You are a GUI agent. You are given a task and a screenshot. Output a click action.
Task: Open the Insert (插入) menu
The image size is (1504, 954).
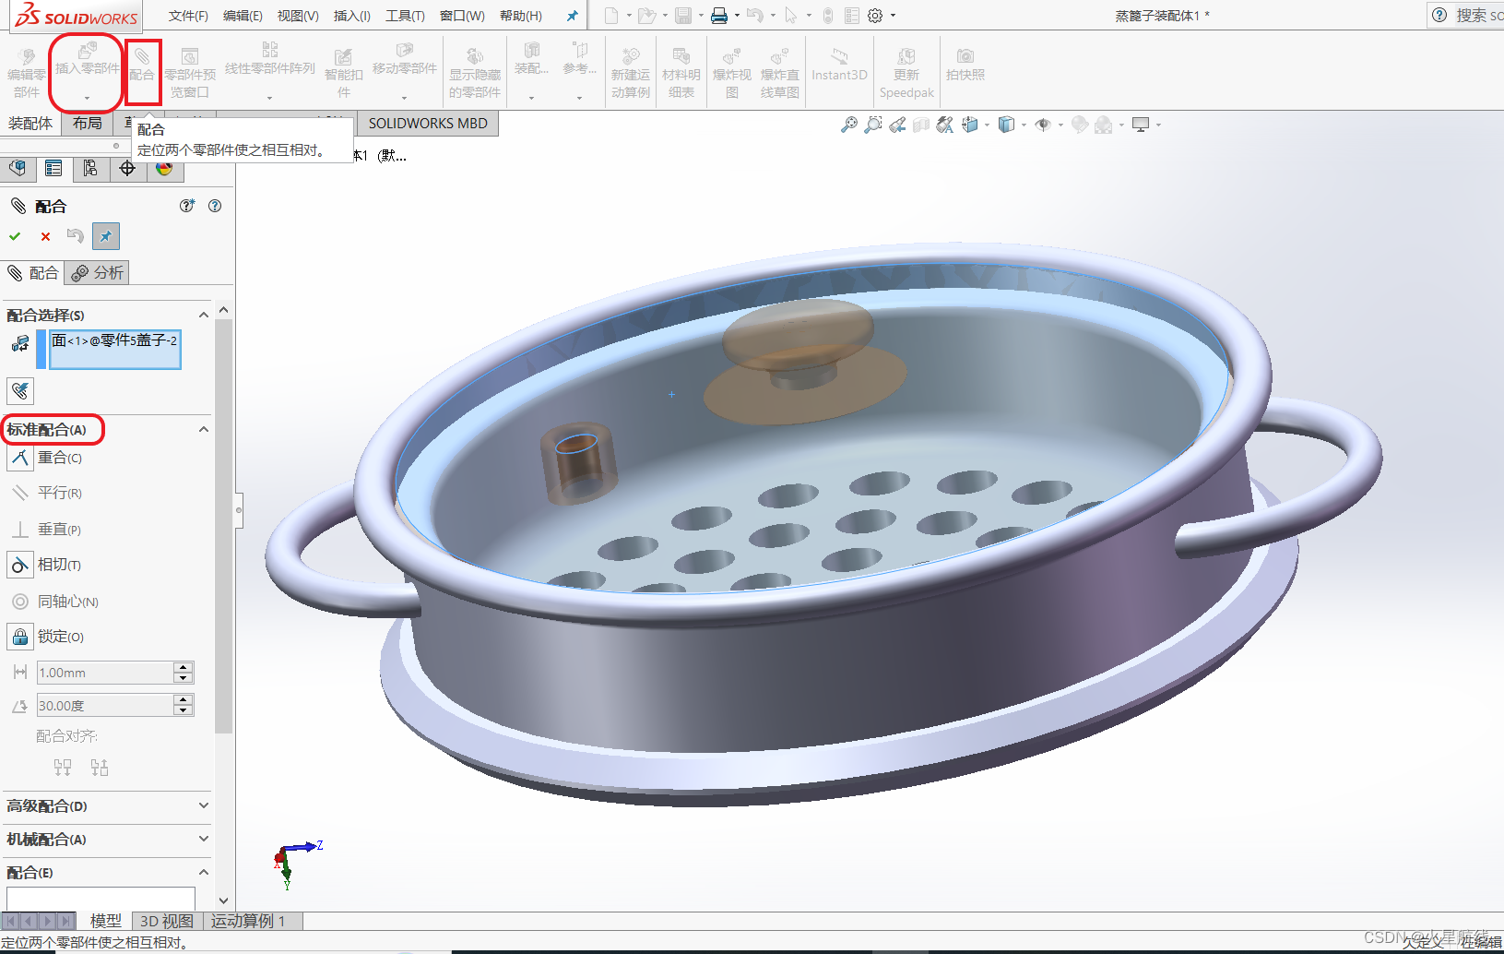tap(351, 16)
